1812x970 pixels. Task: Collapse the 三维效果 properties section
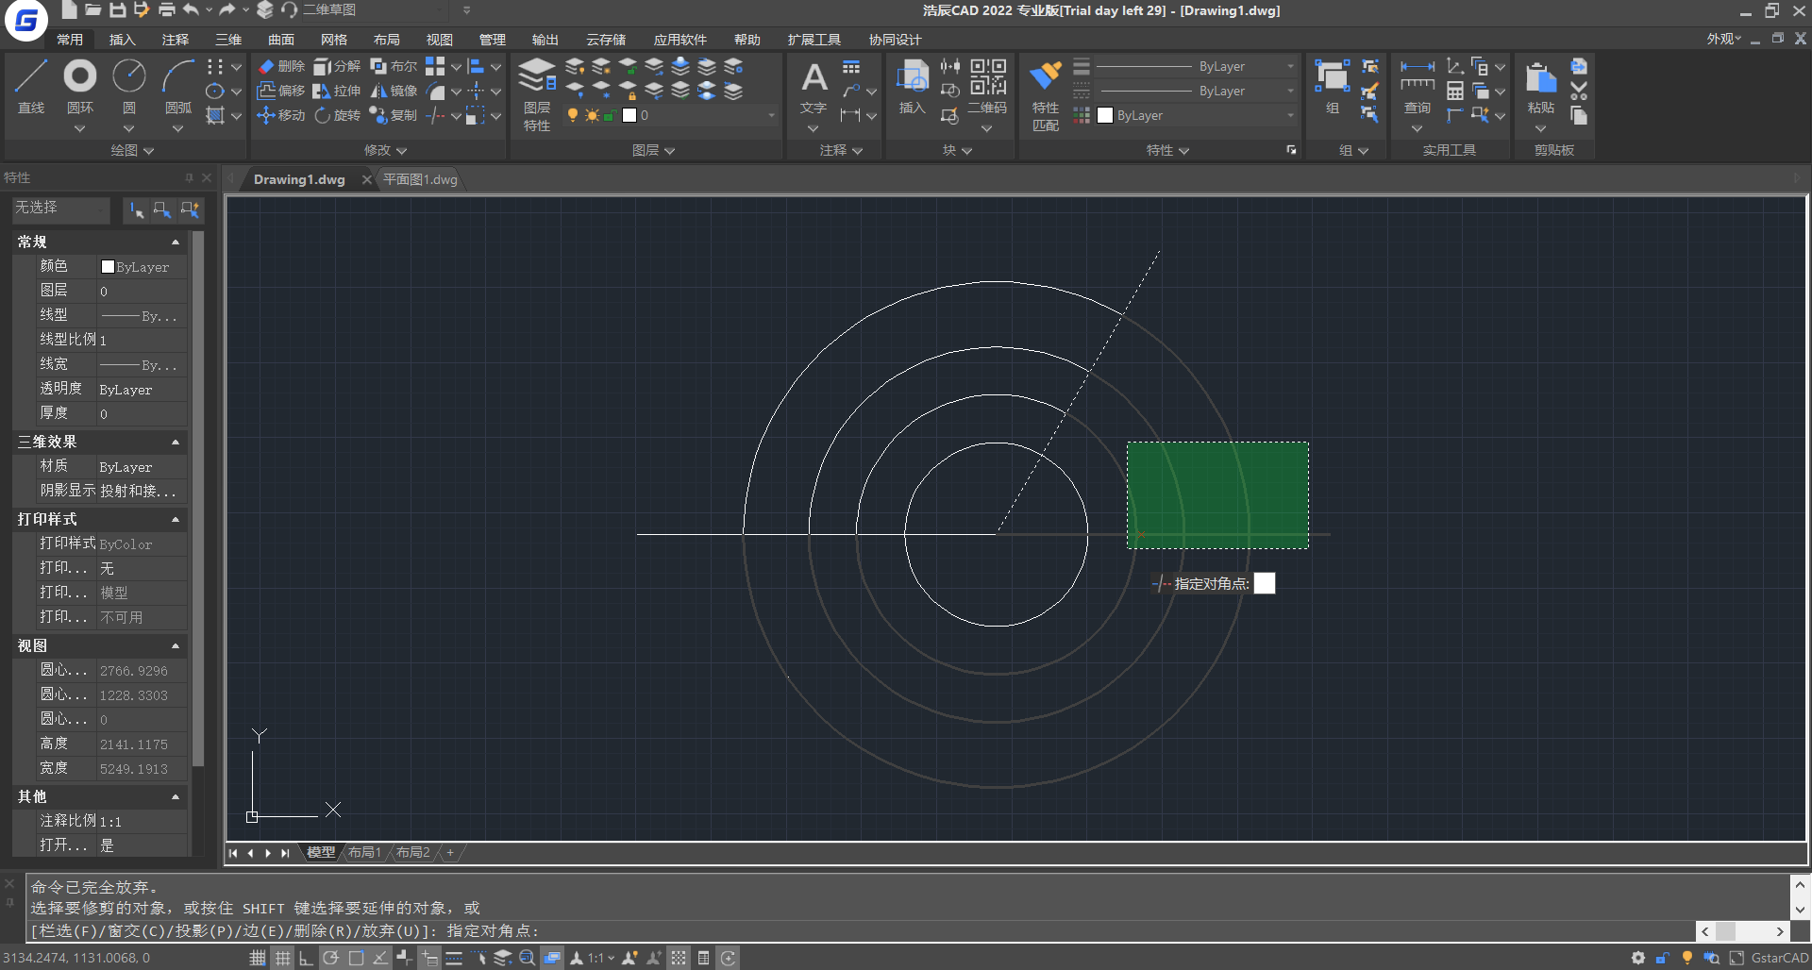coord(175,442)
